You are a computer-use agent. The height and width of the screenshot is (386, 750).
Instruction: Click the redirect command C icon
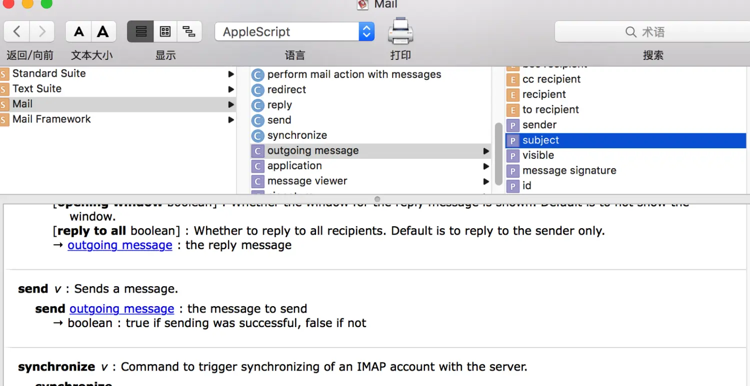pyautogui.click(x=257, y=90)
